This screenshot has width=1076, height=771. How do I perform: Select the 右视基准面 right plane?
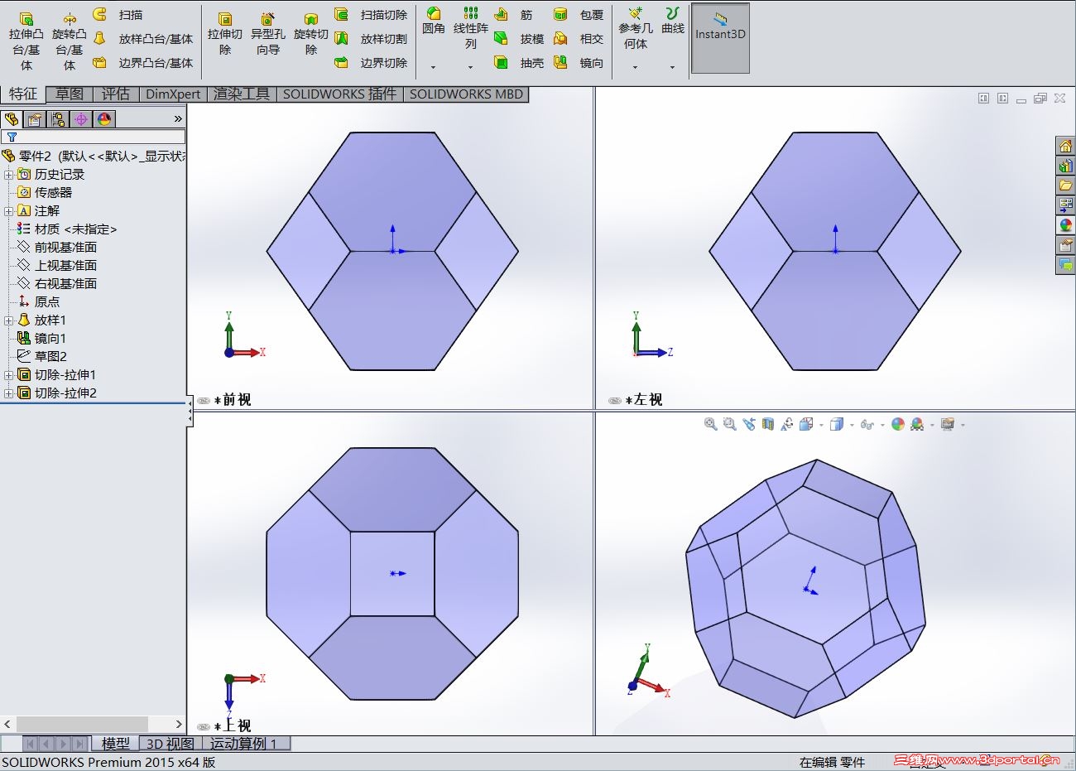click(57, 284)
